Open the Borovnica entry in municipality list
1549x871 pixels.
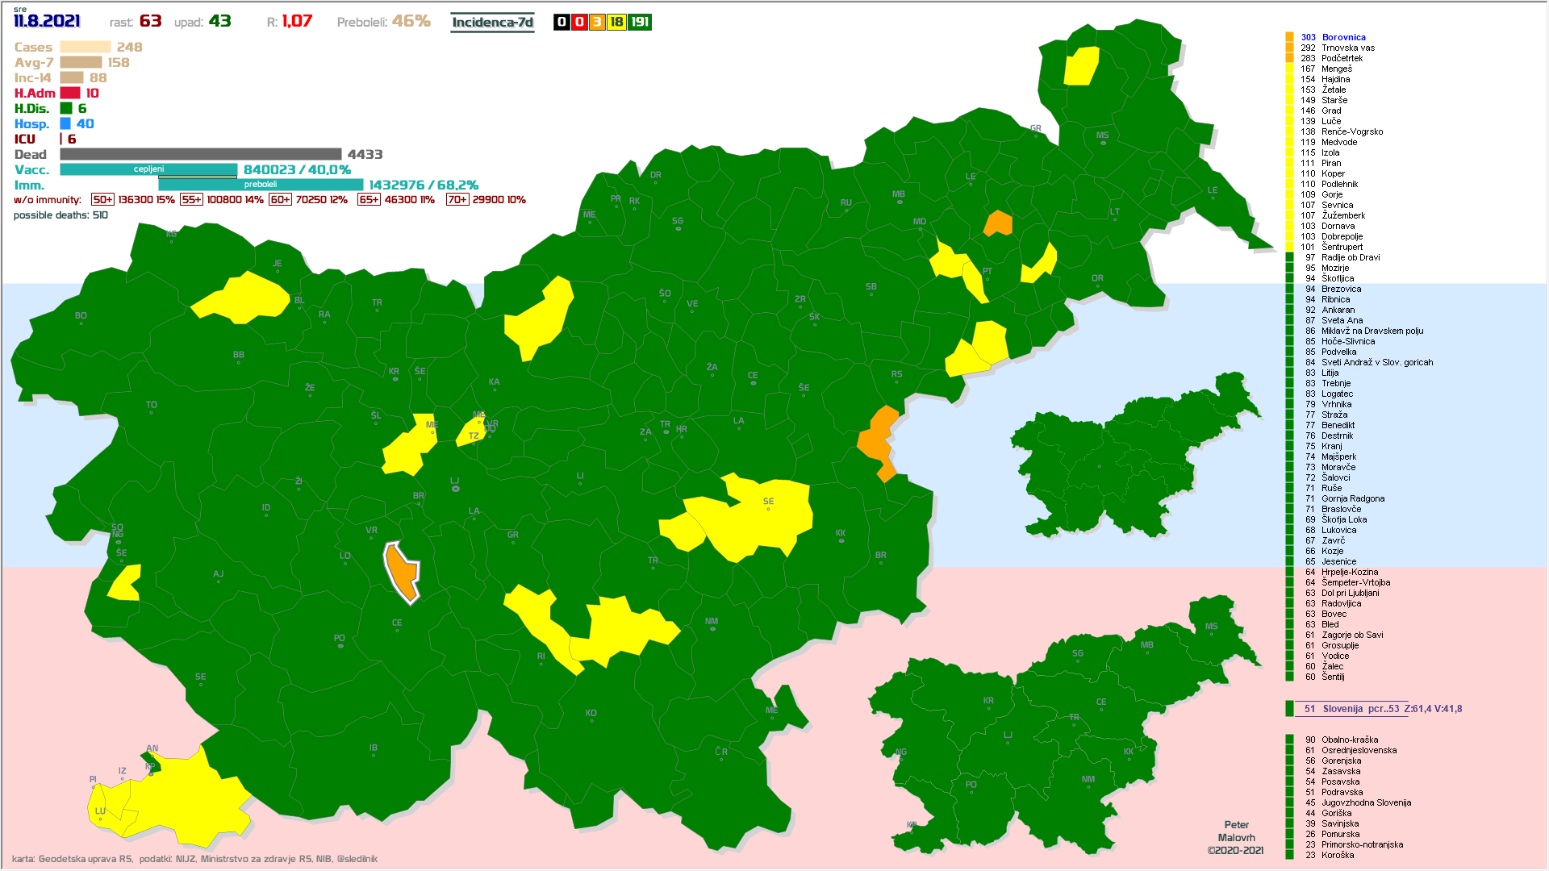(x=1343, y=37)
